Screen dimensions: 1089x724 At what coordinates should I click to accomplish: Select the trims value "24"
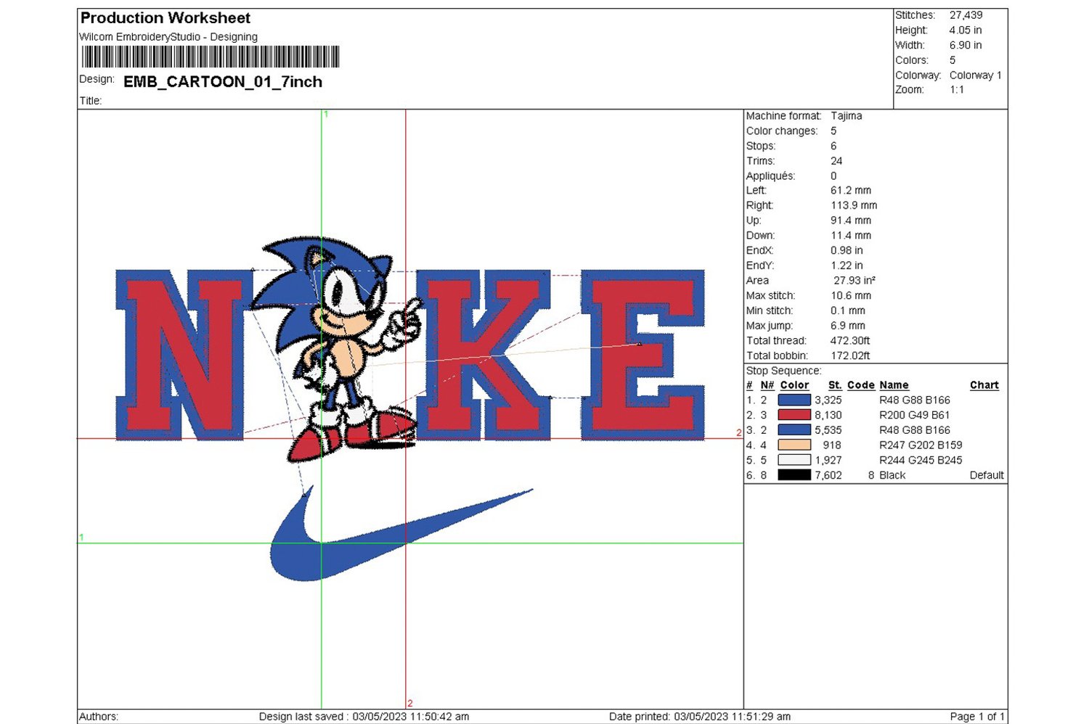pyautogui.click(x=836, y=161)
